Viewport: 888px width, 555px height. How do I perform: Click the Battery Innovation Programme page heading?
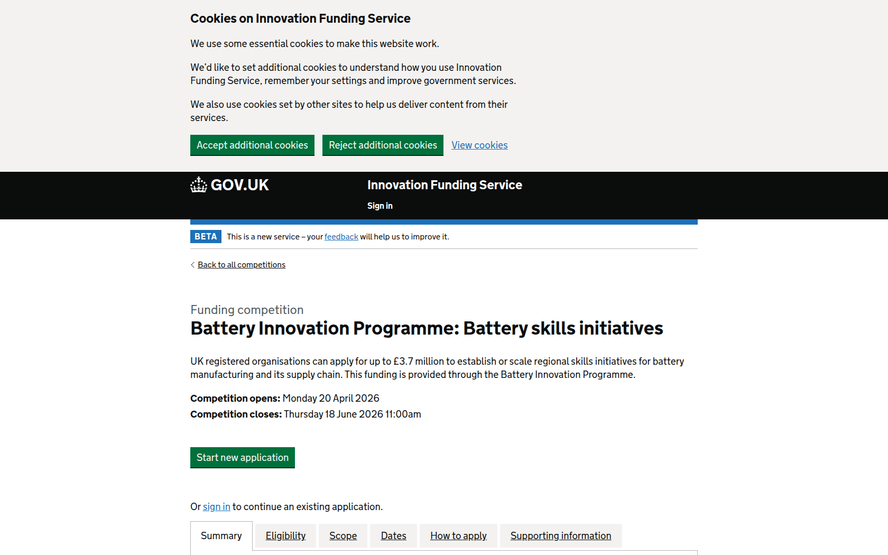pos(427,328)
